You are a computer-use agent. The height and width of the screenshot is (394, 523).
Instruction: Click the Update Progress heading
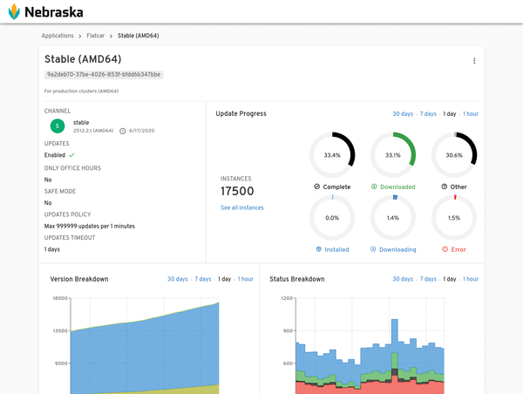coord(241,113)
